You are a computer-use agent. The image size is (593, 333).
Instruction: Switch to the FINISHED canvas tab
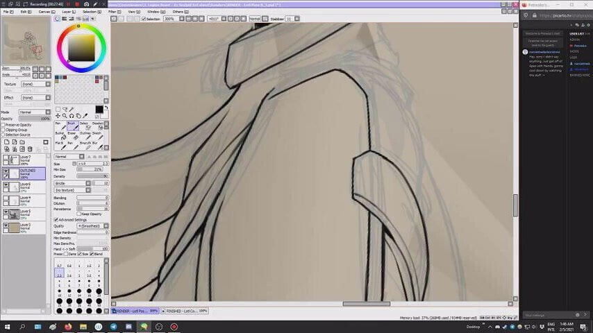click(185, 311)
